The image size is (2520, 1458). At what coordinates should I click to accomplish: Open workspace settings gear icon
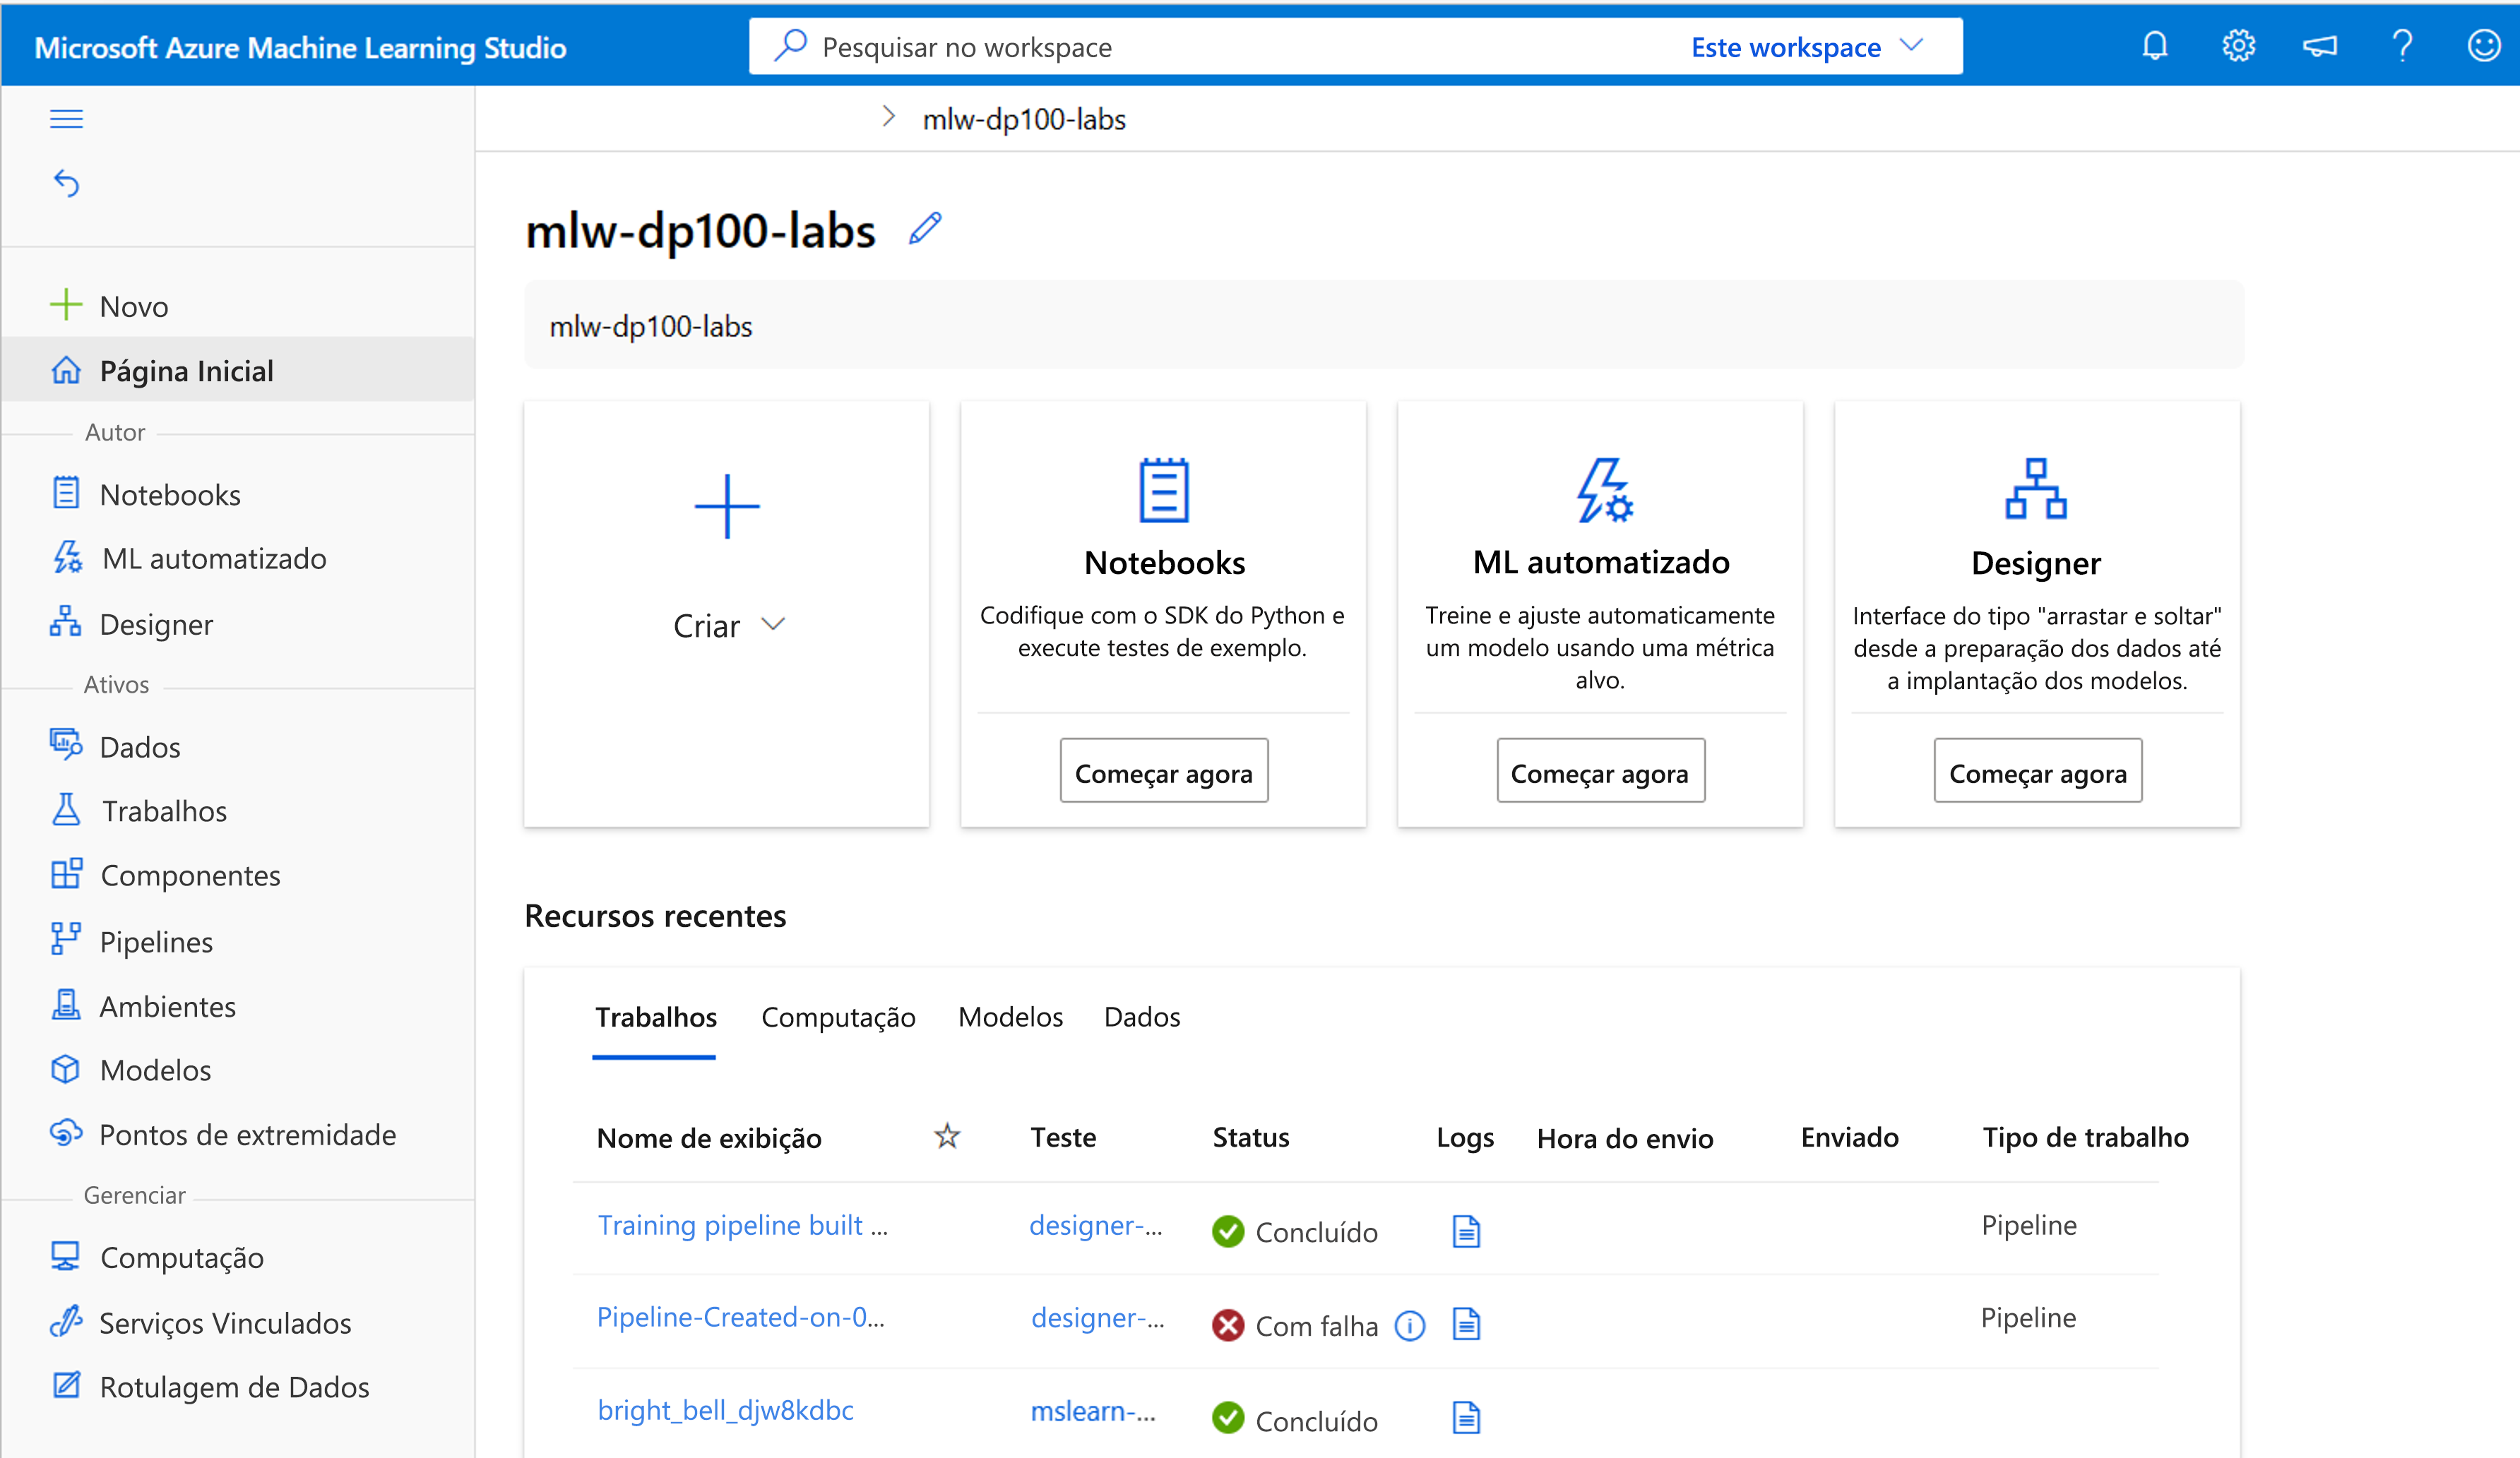click(2238, 45)
